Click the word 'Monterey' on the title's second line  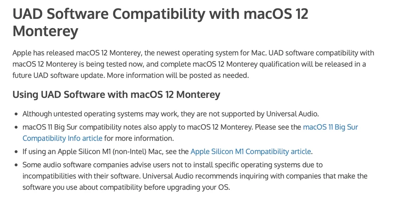(45, 31)
